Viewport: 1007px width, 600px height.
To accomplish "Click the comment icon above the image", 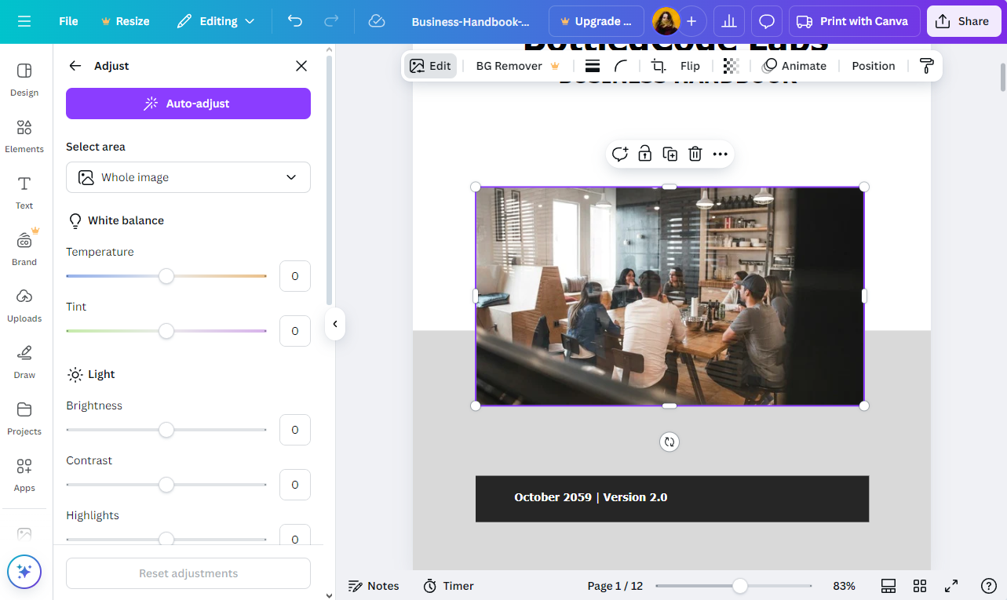I will pos(620,154).
